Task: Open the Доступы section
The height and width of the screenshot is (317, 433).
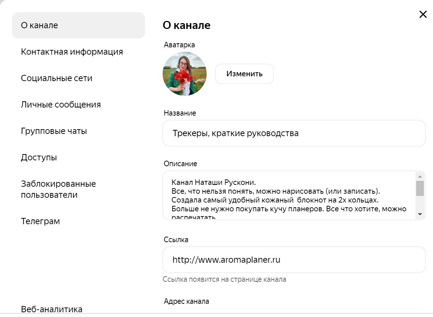Action: (x=39, y=157)
